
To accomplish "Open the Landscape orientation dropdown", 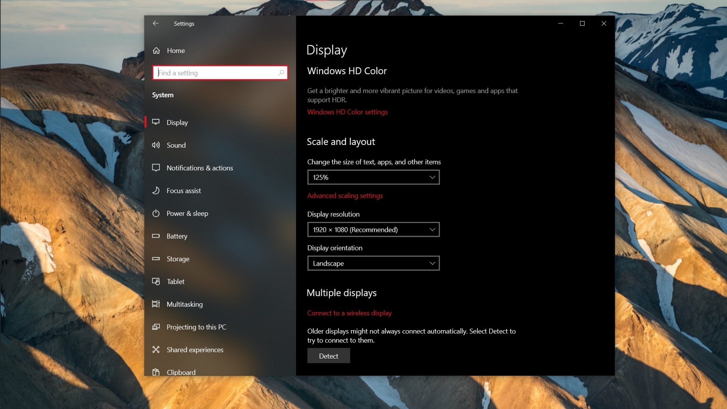I will point(373,263).
